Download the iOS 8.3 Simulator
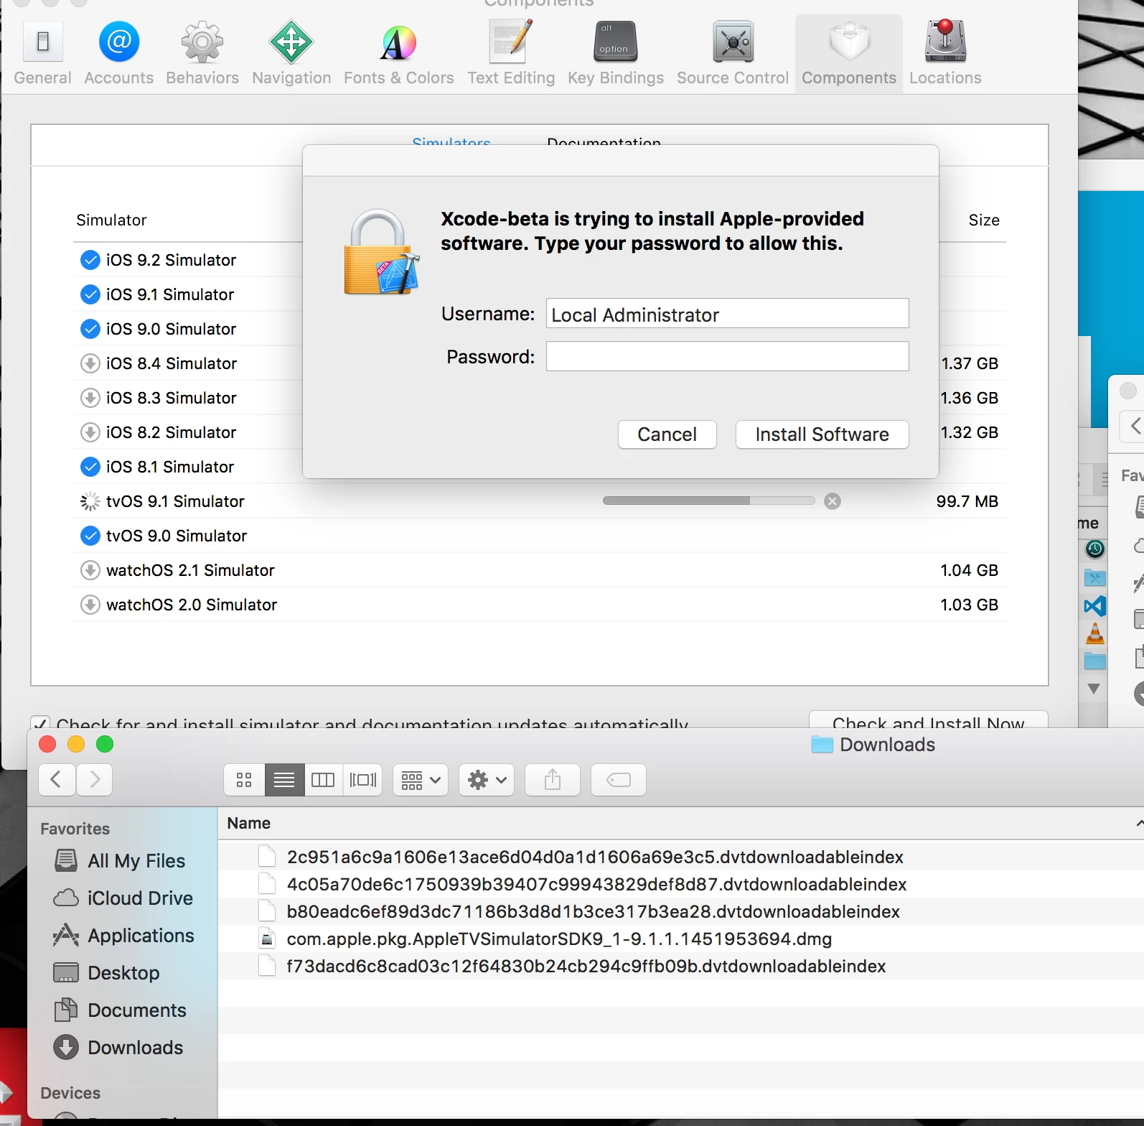 (90, 398)
